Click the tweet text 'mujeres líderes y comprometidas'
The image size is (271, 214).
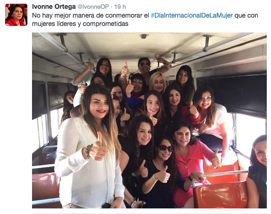(80, 24)
